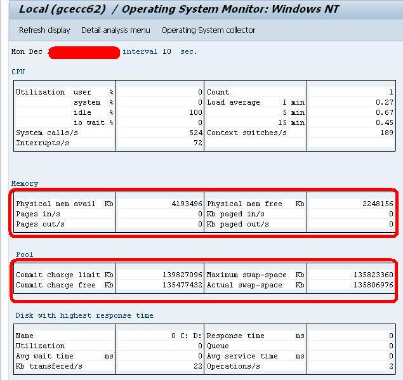Image resolution: width=403 pixels, height=380 pixels.
Task: Click the Operations/s row label
Action: click(x=234, y=366)
